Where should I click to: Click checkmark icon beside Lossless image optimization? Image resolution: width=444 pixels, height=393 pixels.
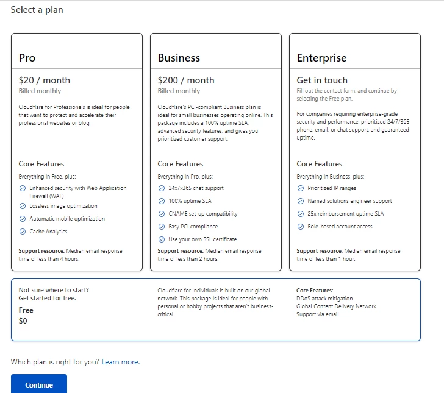(23, 206)
